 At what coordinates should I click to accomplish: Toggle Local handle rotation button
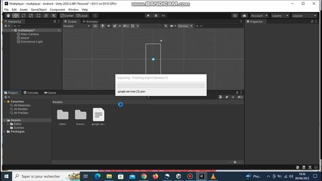[82, 16]
